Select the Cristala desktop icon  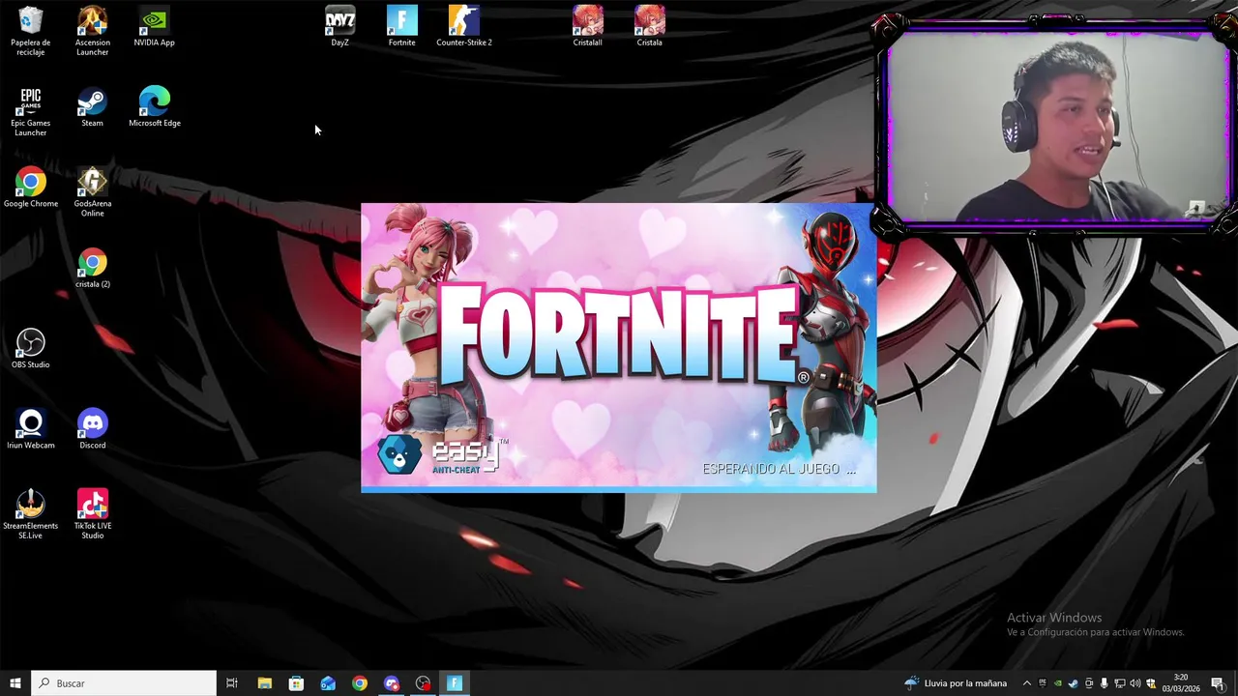(650, 27)
